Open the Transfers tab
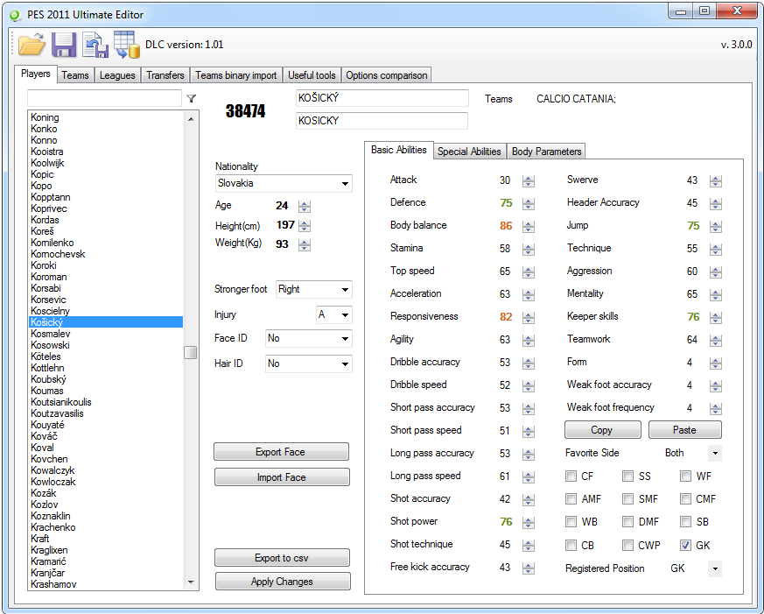 165,75
